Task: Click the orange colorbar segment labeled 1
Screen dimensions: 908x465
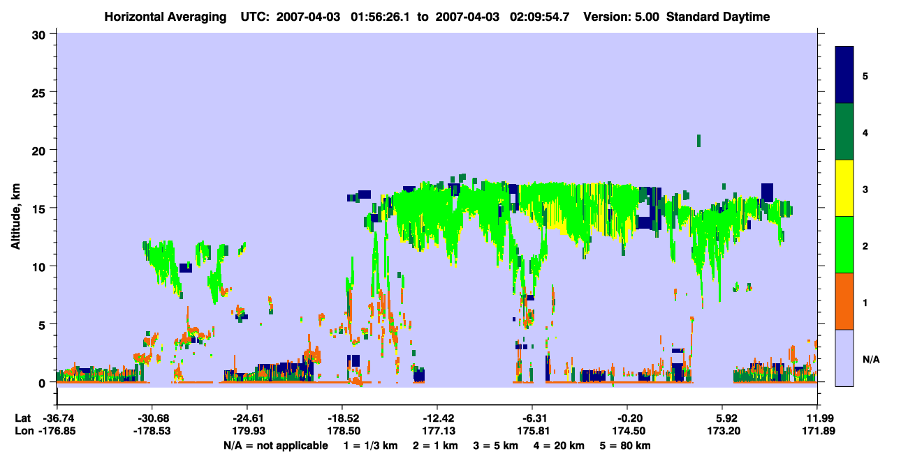Action: (844, 301)
